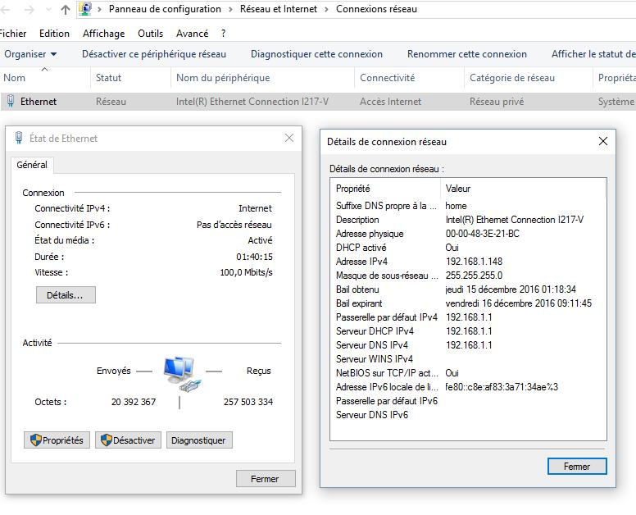Open the Outils menu

(x=150, y=34)
